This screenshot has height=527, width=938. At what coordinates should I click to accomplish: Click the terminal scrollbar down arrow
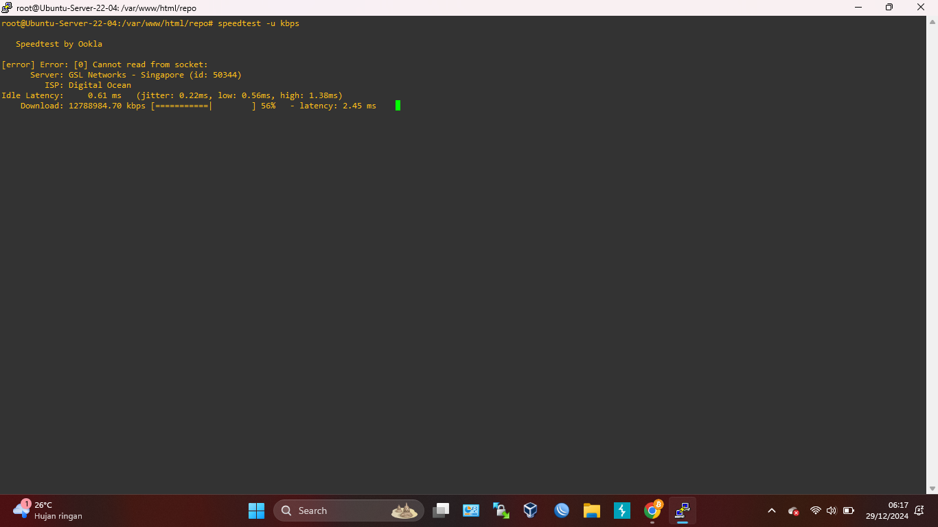tap(932, 489)
